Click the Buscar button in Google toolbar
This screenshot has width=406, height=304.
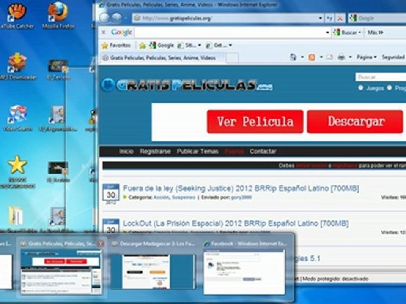346,33
